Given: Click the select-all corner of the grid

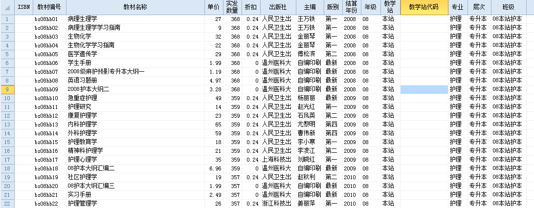Looking at the screenshot, I should coord(7,7).
